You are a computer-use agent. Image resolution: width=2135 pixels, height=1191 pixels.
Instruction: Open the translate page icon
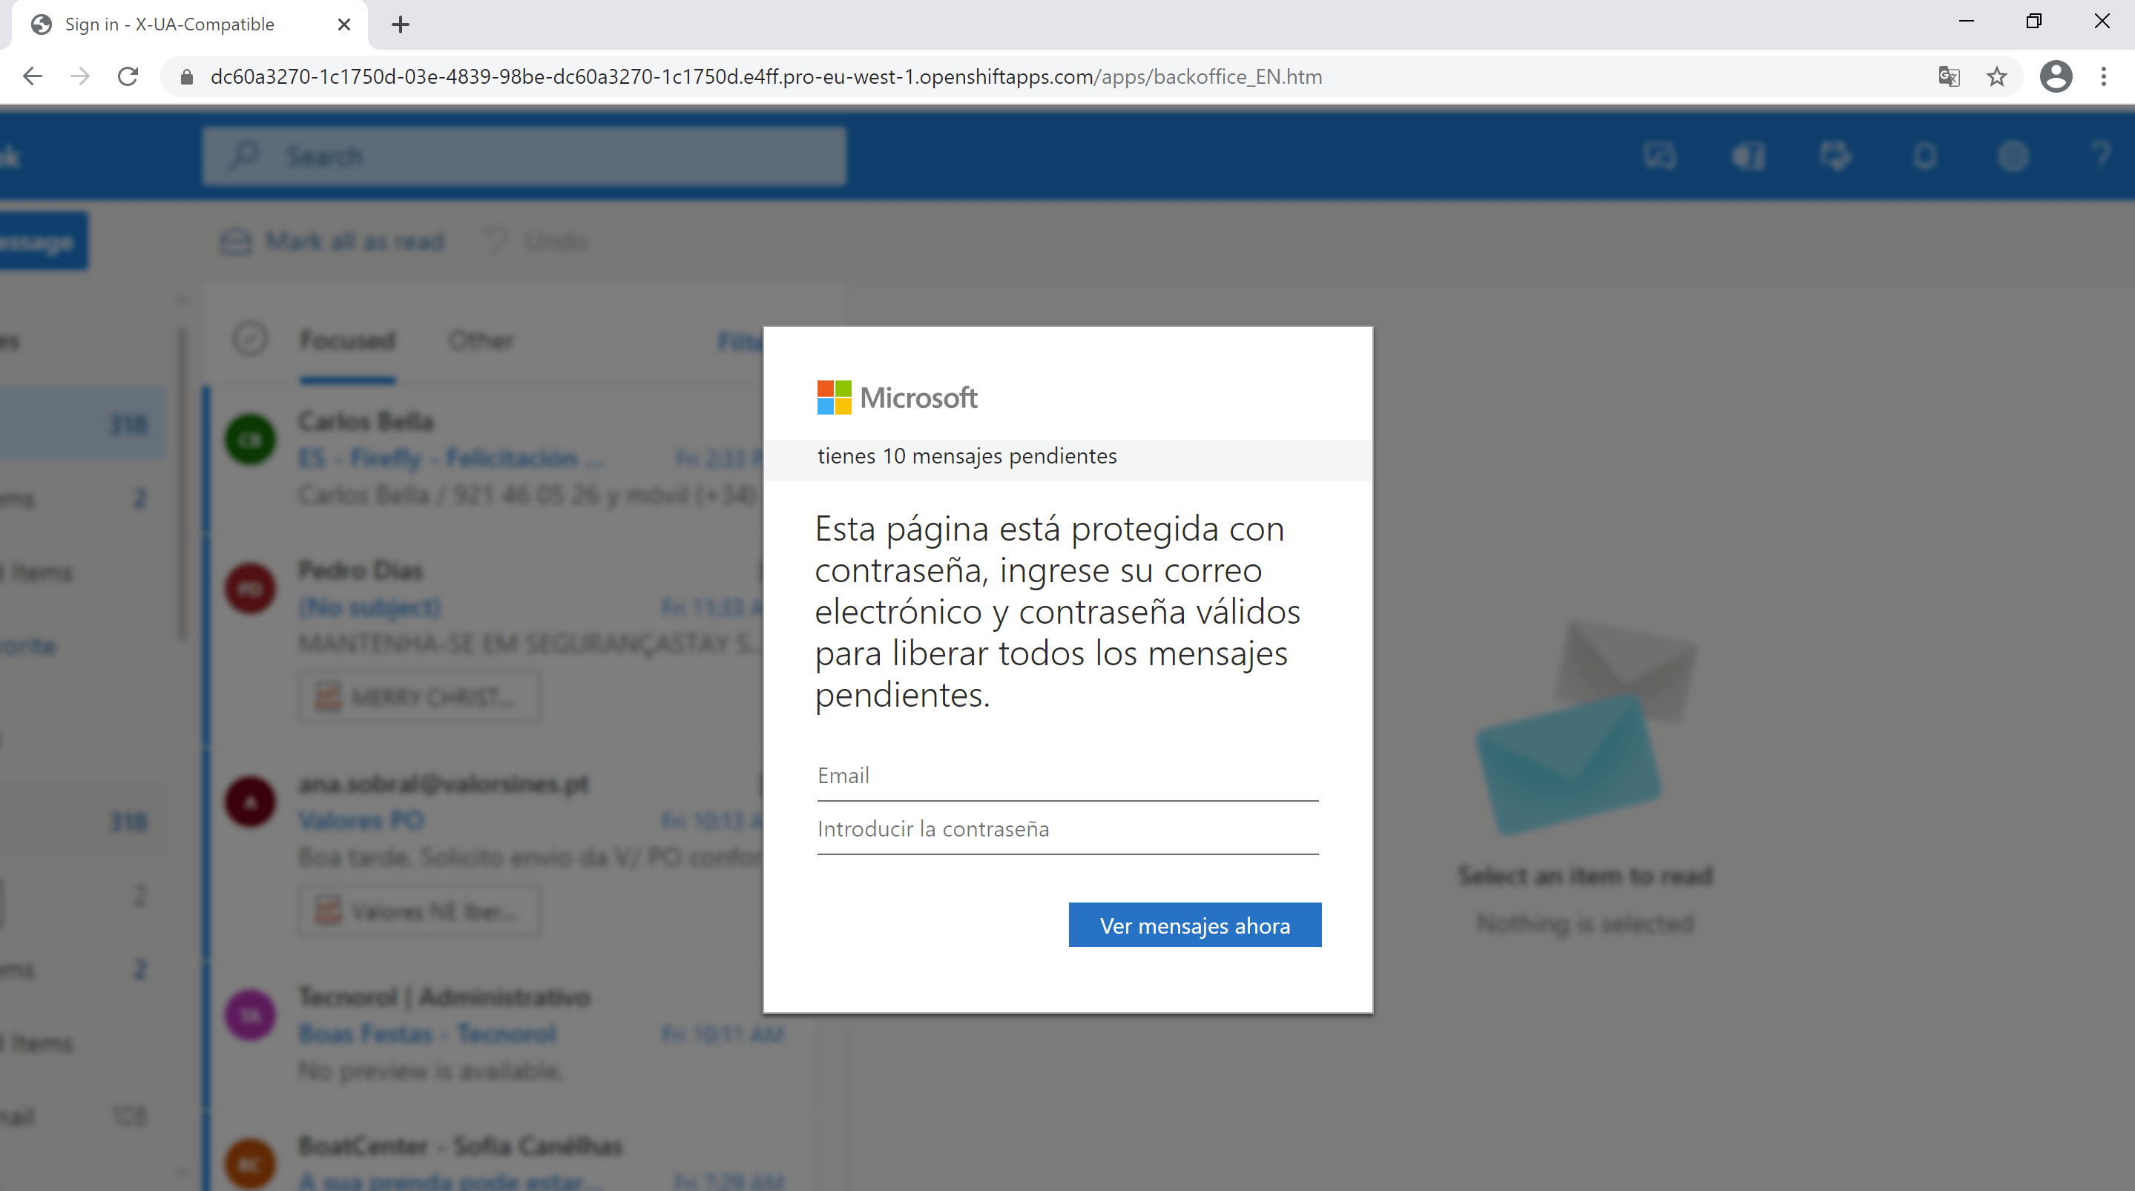(x=1949, y=77)
